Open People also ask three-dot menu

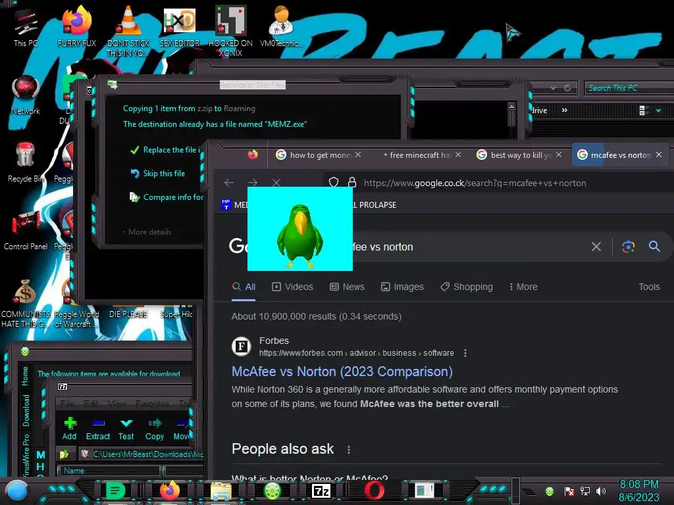[x=349, y=449]
